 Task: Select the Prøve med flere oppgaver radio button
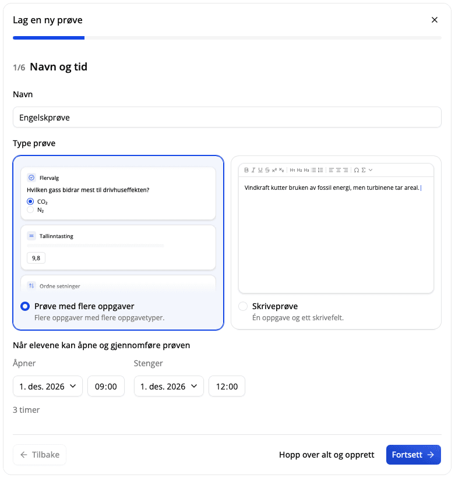25,306
